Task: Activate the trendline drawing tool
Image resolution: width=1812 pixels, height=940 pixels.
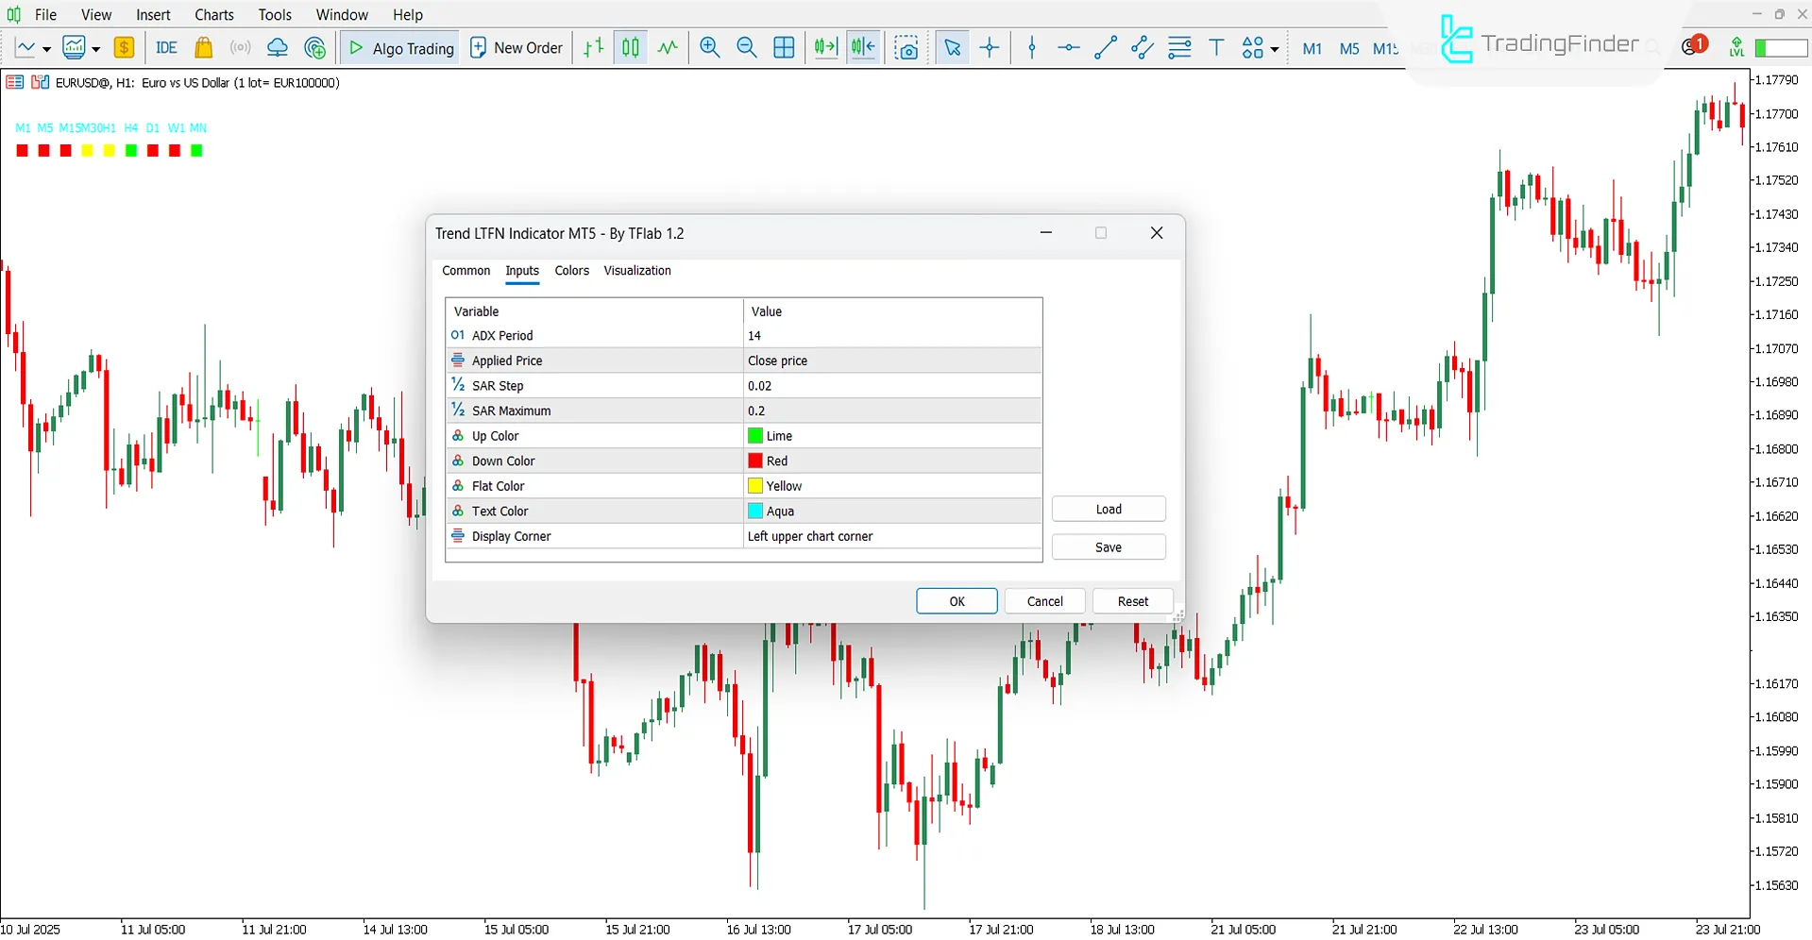Action: [1104, 47]
